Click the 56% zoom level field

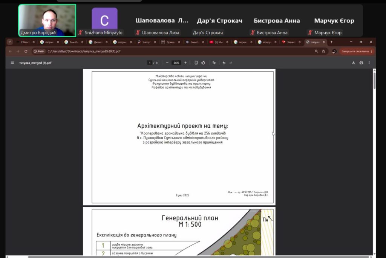tap(176, 63)
